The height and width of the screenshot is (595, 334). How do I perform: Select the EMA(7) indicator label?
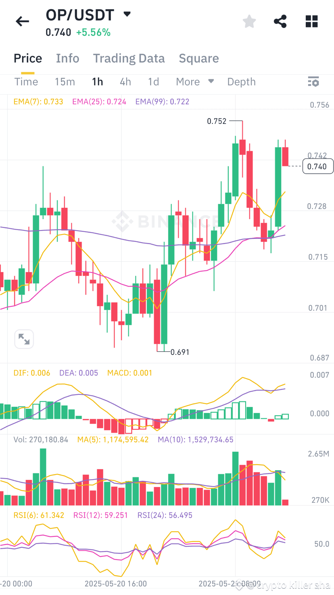click(38, 102)
